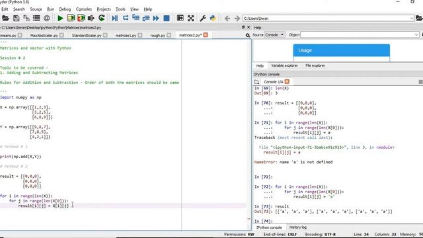Close the matrices1.py tab

click(x=140, y=35)
